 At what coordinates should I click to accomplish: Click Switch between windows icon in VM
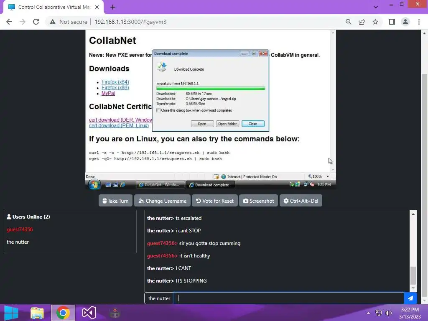(x=115, y=185)
